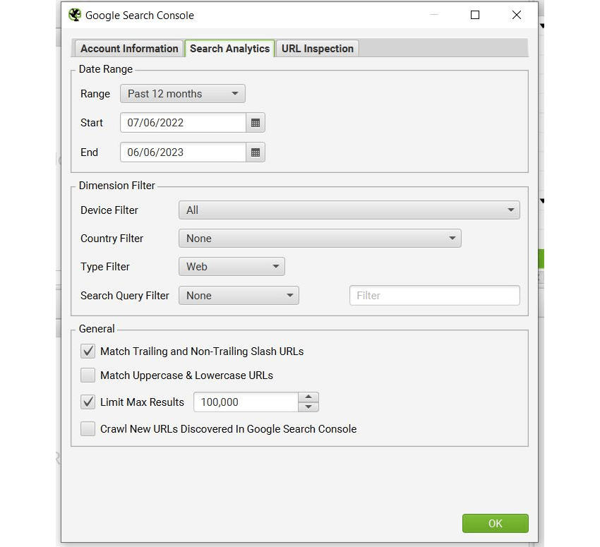The width and height of the screenshot is (600, 547).
Task: Select the Search Analytics tab
Action: click(x=229, y=49)
